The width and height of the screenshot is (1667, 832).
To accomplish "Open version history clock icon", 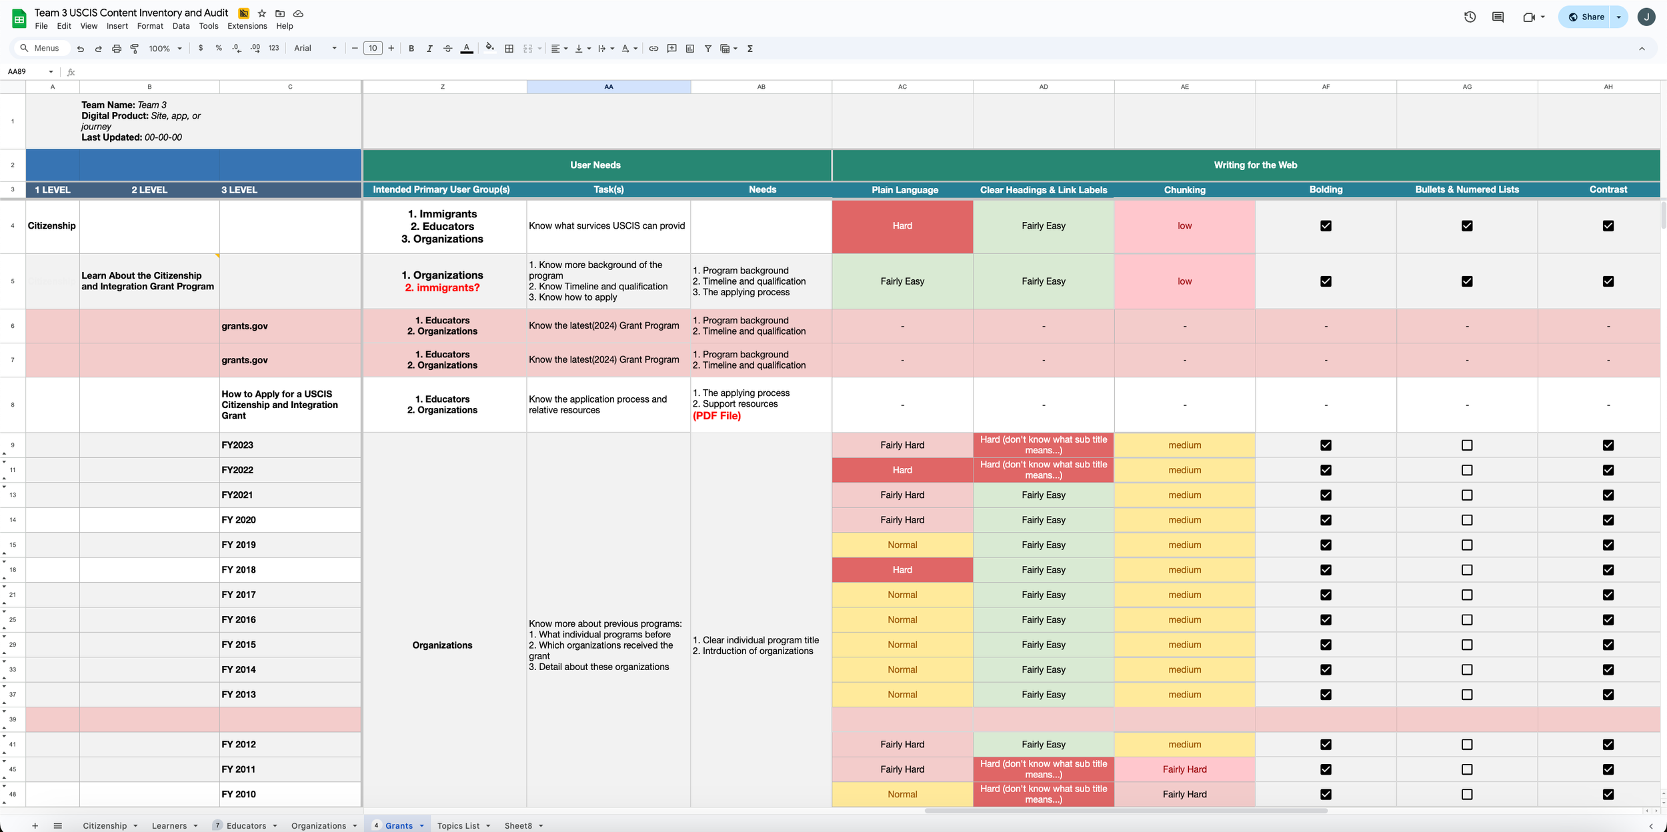I will (1470, 17).
